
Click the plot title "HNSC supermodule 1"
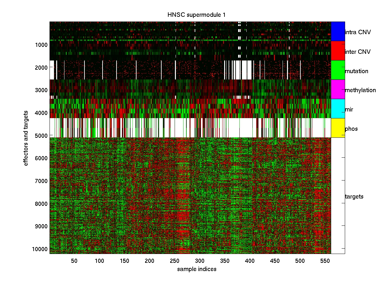[197, 15]
